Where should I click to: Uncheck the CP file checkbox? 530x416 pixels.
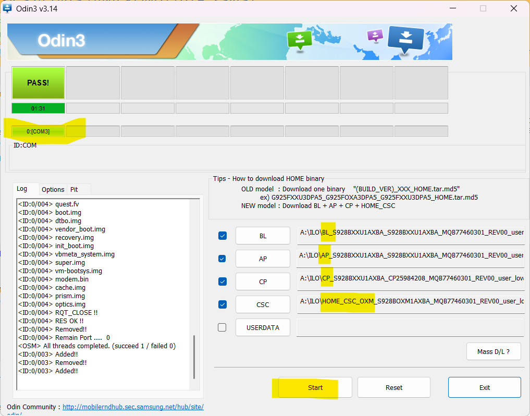coord(223,282)
